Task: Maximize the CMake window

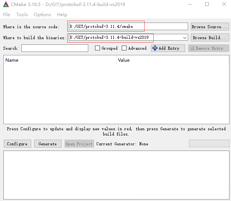Action: coord(207,4)
